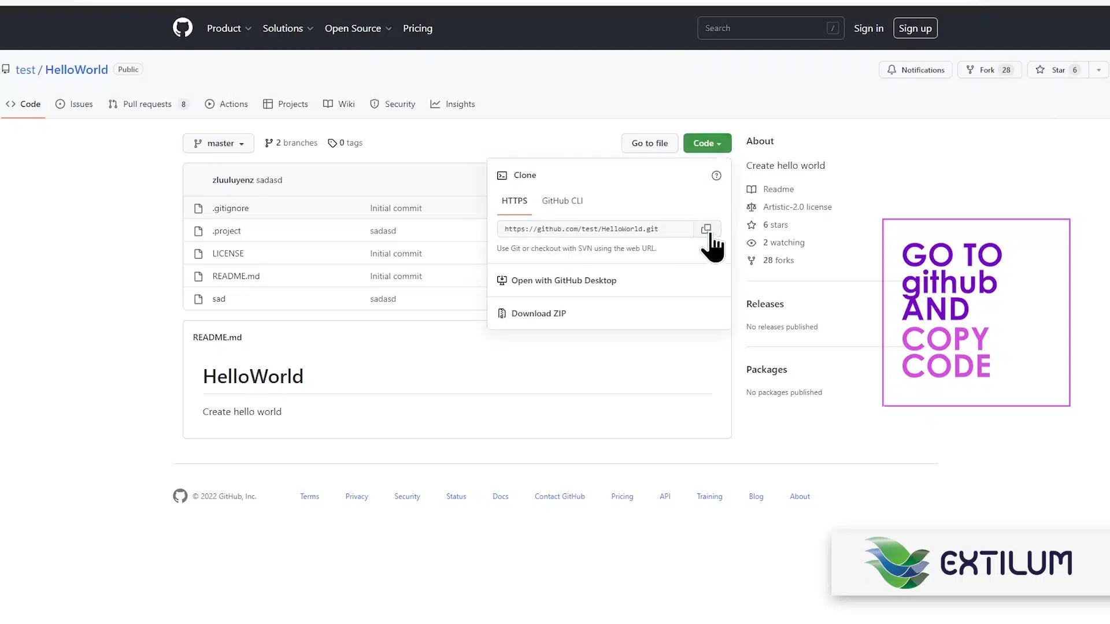Click the .project file icon

[x=198, y=231]
